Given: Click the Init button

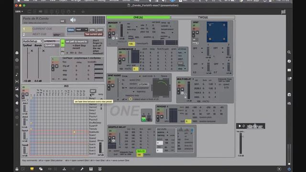Looking at the screenshot, I should click(63, 21).
